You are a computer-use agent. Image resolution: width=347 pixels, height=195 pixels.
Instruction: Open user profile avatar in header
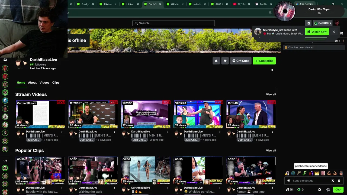click(x=337, y=23)
